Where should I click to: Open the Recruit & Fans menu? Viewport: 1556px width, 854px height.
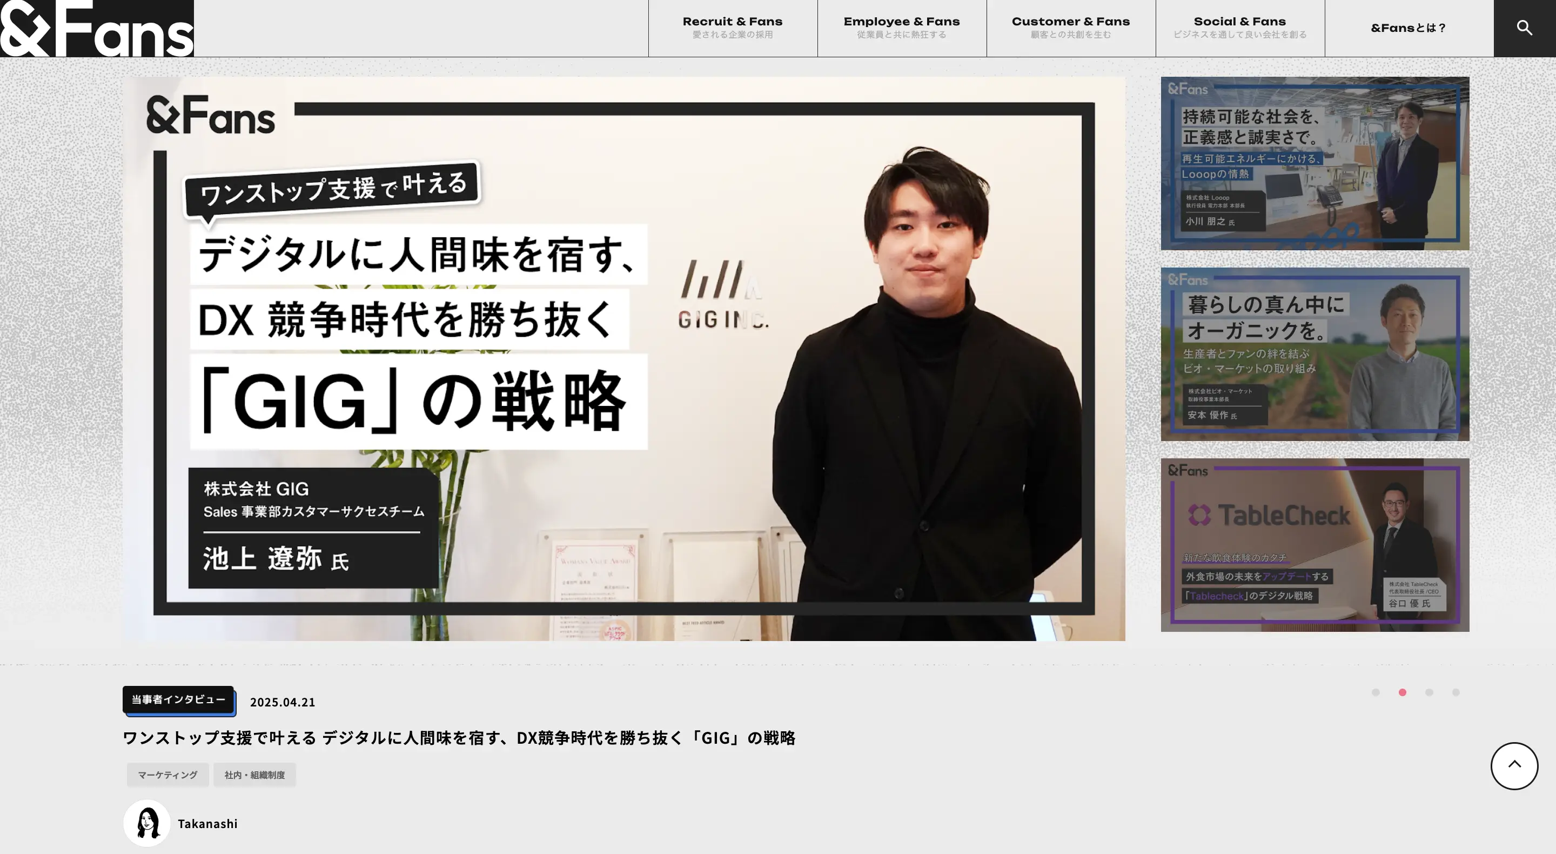pyautogui.click(x=733, y=28)
